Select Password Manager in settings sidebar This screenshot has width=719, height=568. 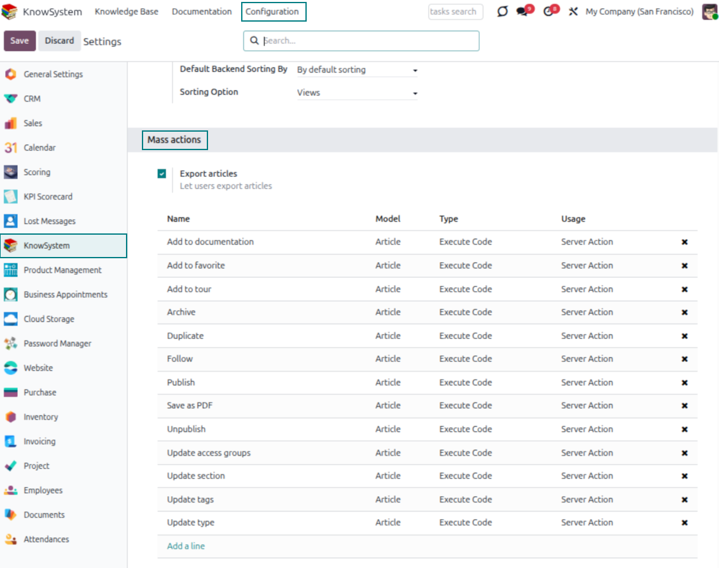pyautogui.click(x=57, y=343)
